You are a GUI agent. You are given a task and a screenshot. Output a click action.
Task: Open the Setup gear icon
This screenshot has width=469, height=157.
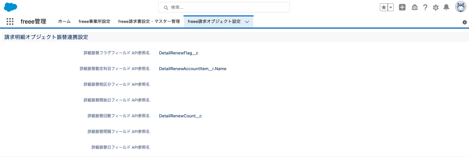tap(436, 7)
